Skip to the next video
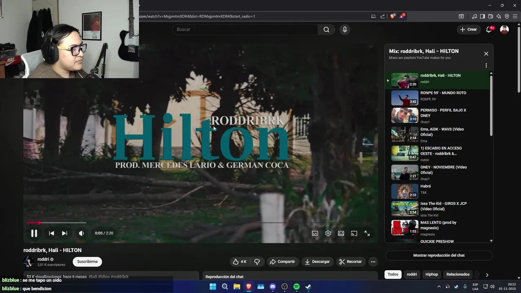Viewport: 521px width, 293px height. [x=64, y=233]
